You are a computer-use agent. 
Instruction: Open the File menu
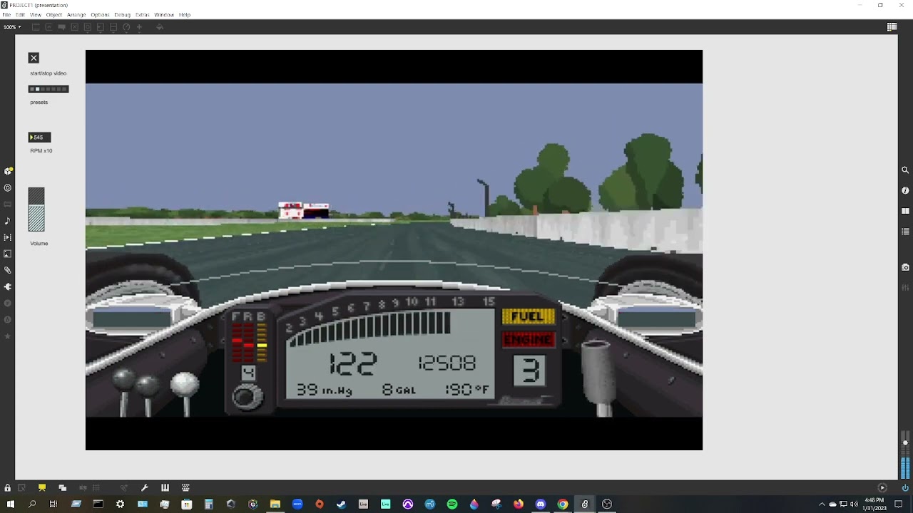6,15
